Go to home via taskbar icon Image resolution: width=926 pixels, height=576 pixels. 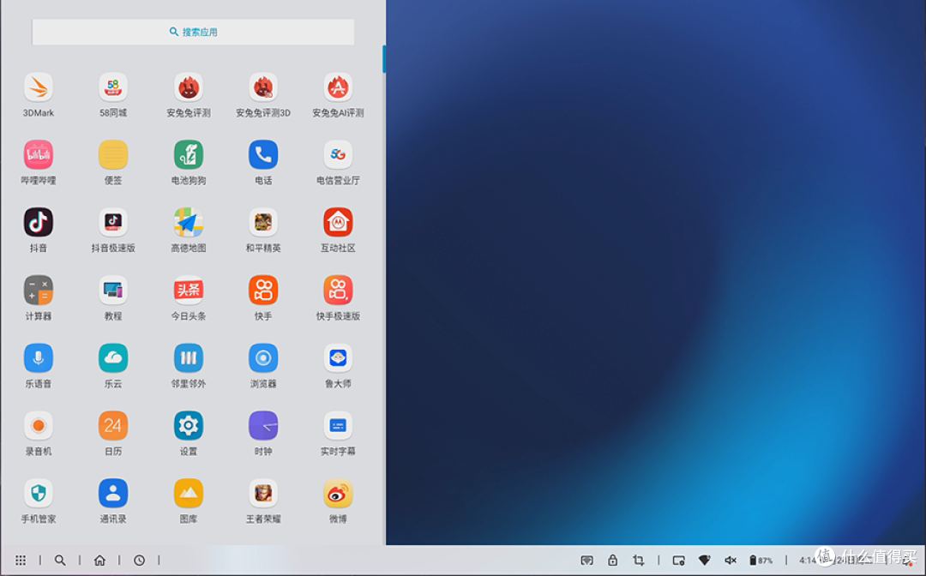coord(99,561)
